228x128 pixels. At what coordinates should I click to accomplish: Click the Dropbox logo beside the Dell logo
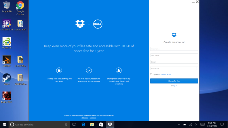tap(80, 24)
